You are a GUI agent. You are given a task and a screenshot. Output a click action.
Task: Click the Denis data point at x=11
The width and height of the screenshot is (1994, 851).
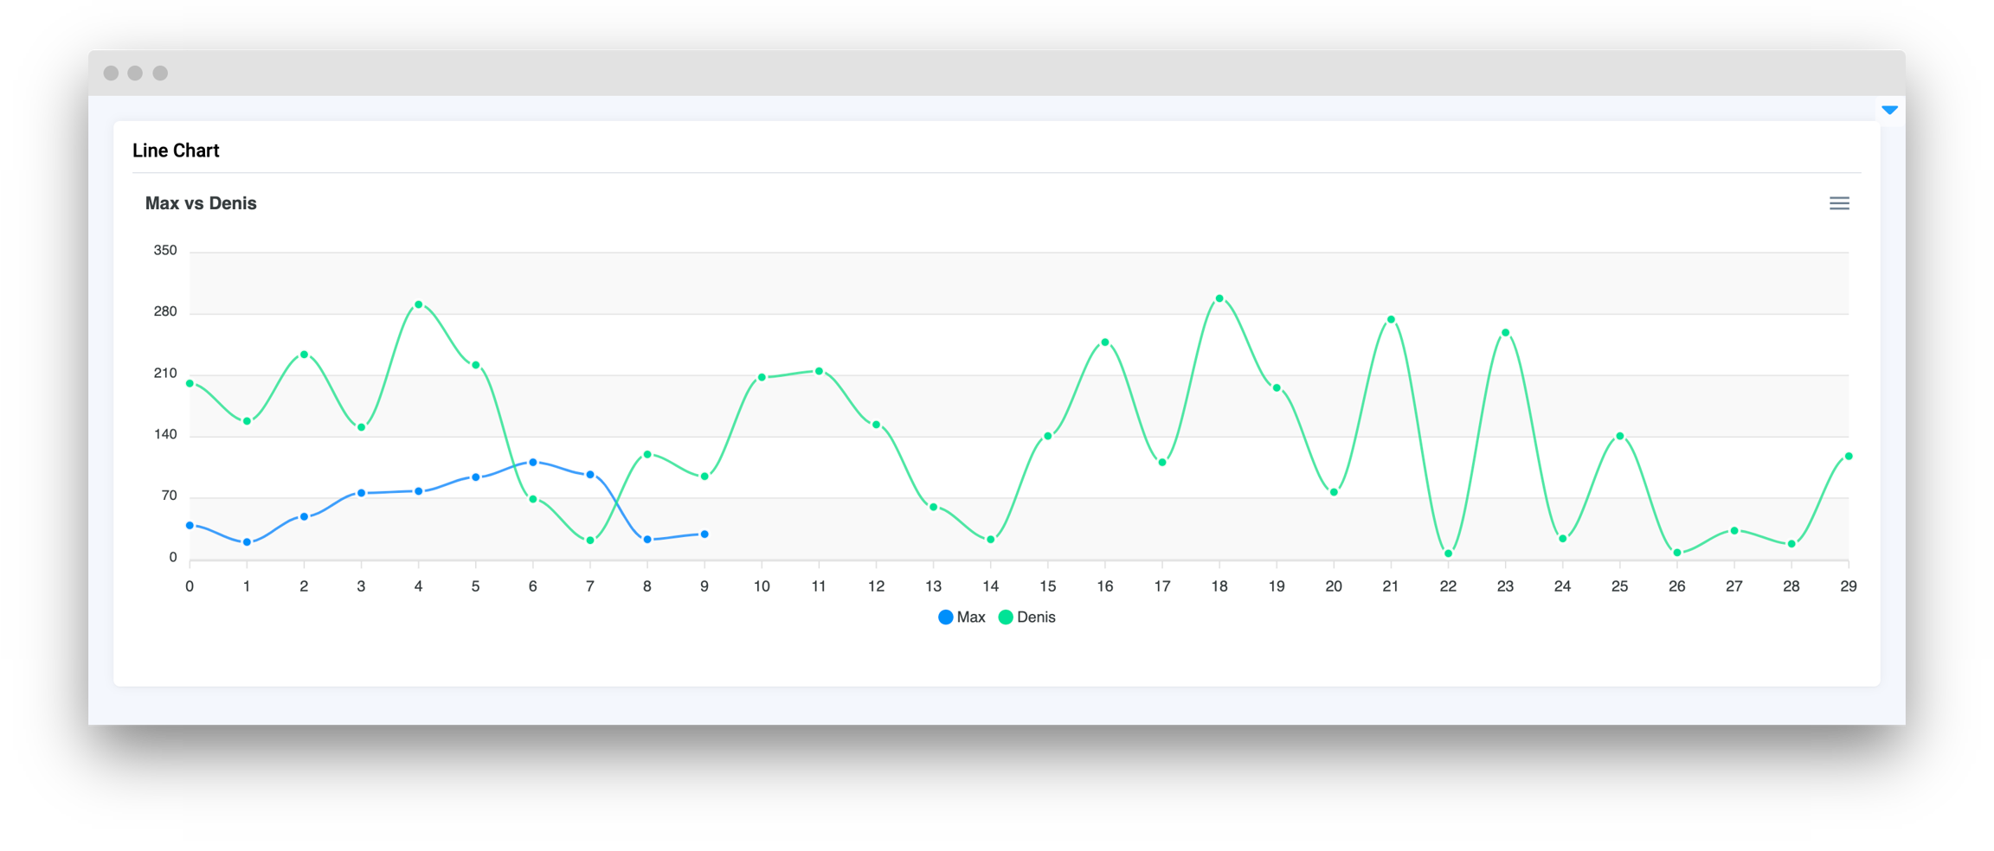819,371
